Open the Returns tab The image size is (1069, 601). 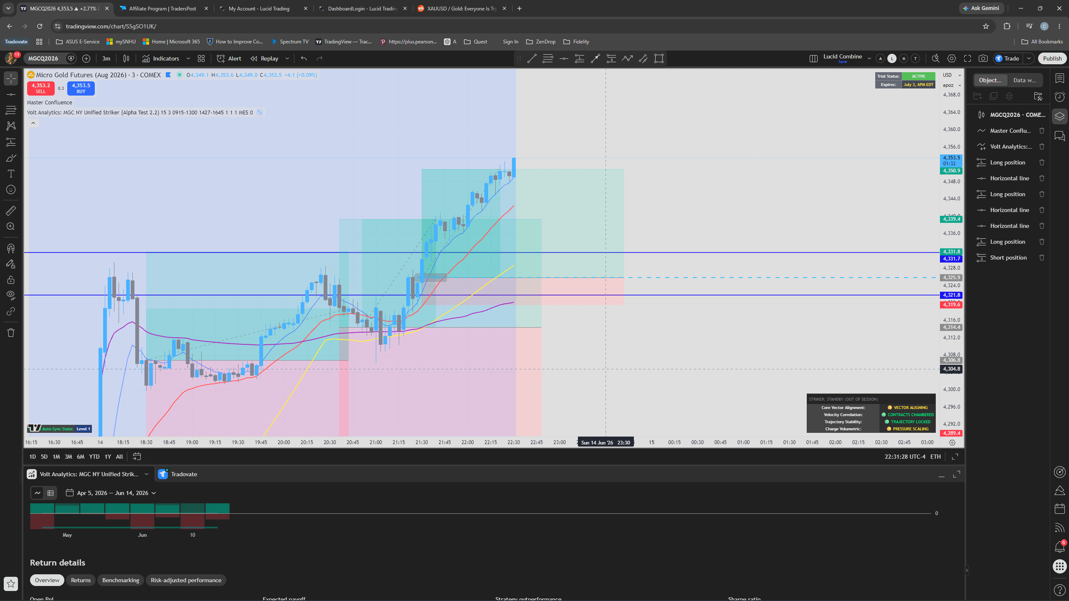[81, 580]
